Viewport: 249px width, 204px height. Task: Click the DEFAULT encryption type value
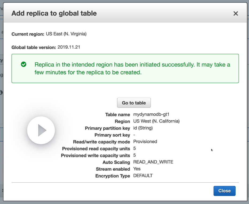143,176
